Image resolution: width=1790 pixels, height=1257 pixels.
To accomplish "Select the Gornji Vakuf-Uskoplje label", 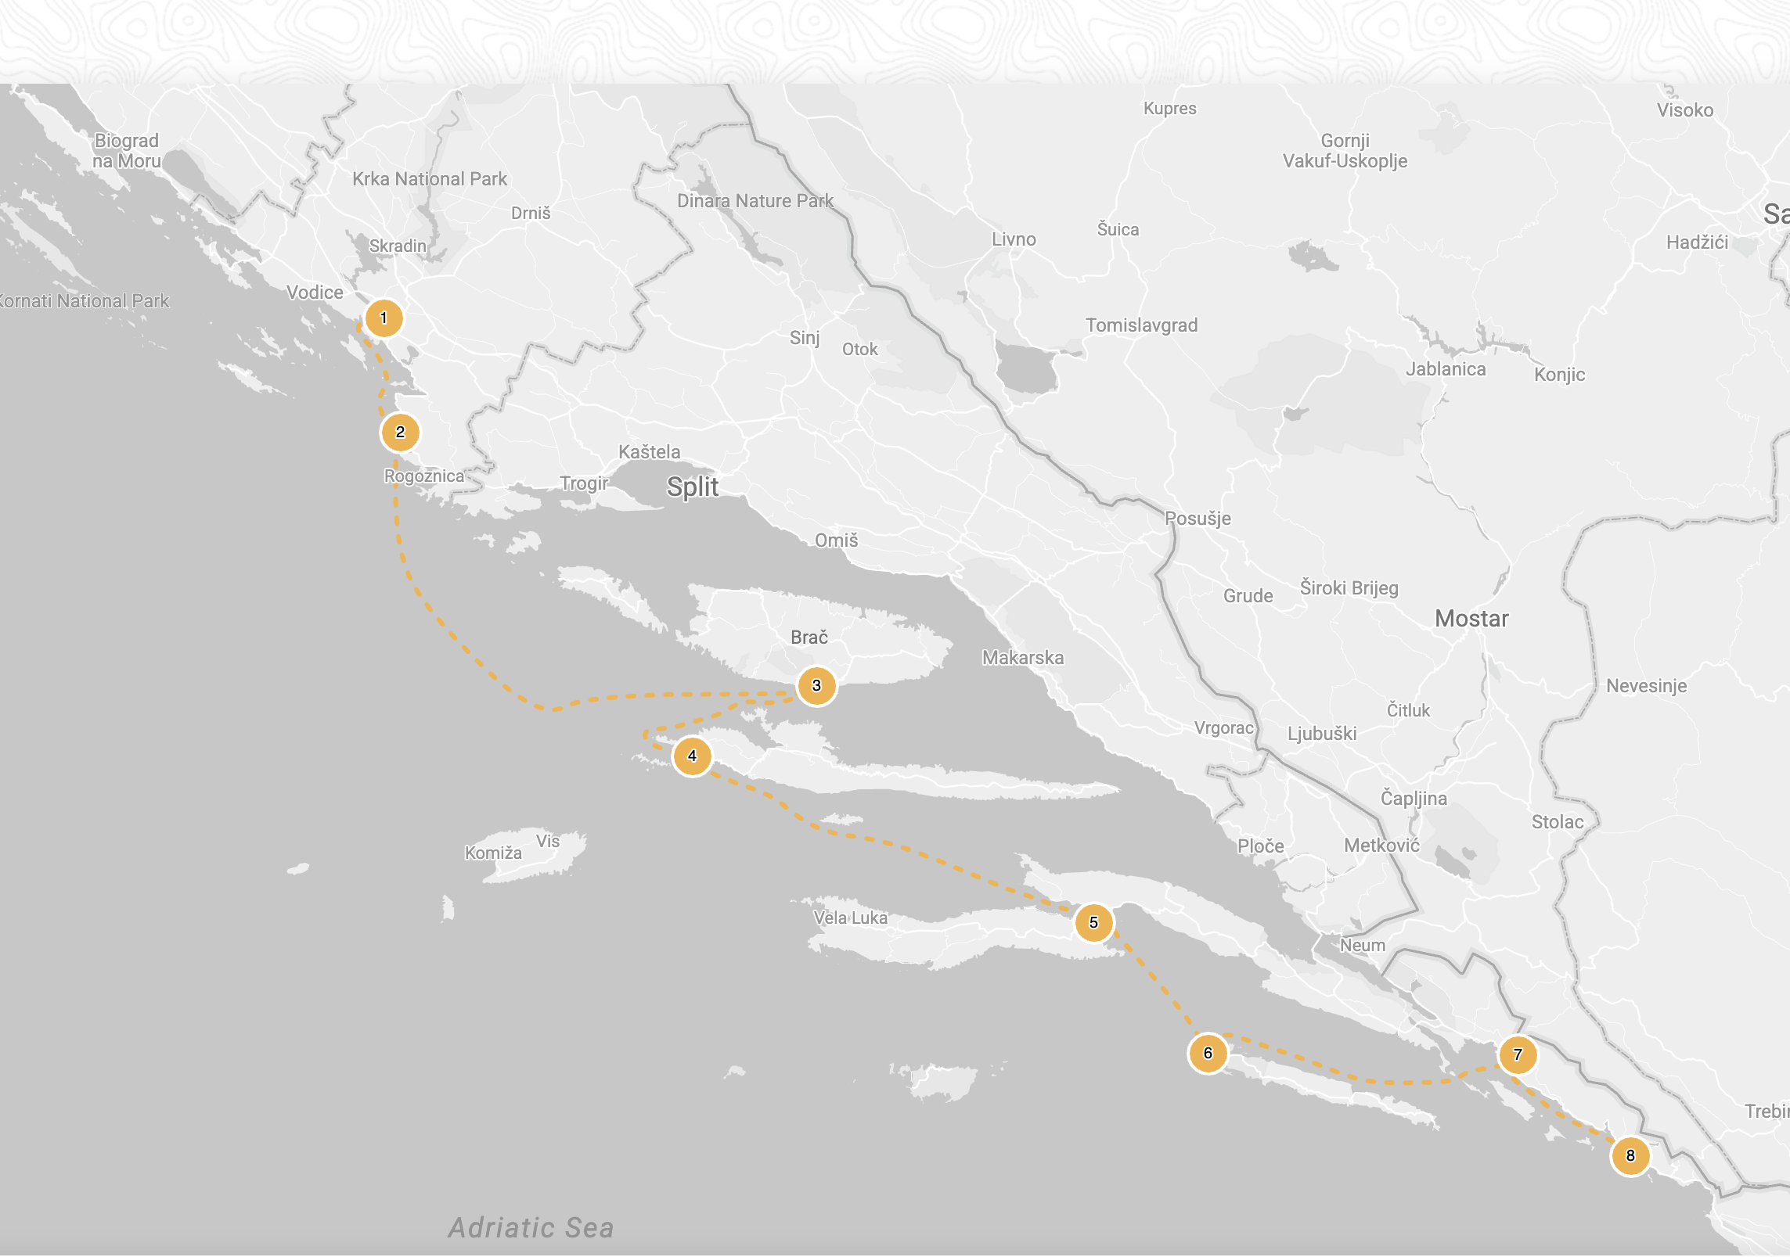I will point(1345,151).
